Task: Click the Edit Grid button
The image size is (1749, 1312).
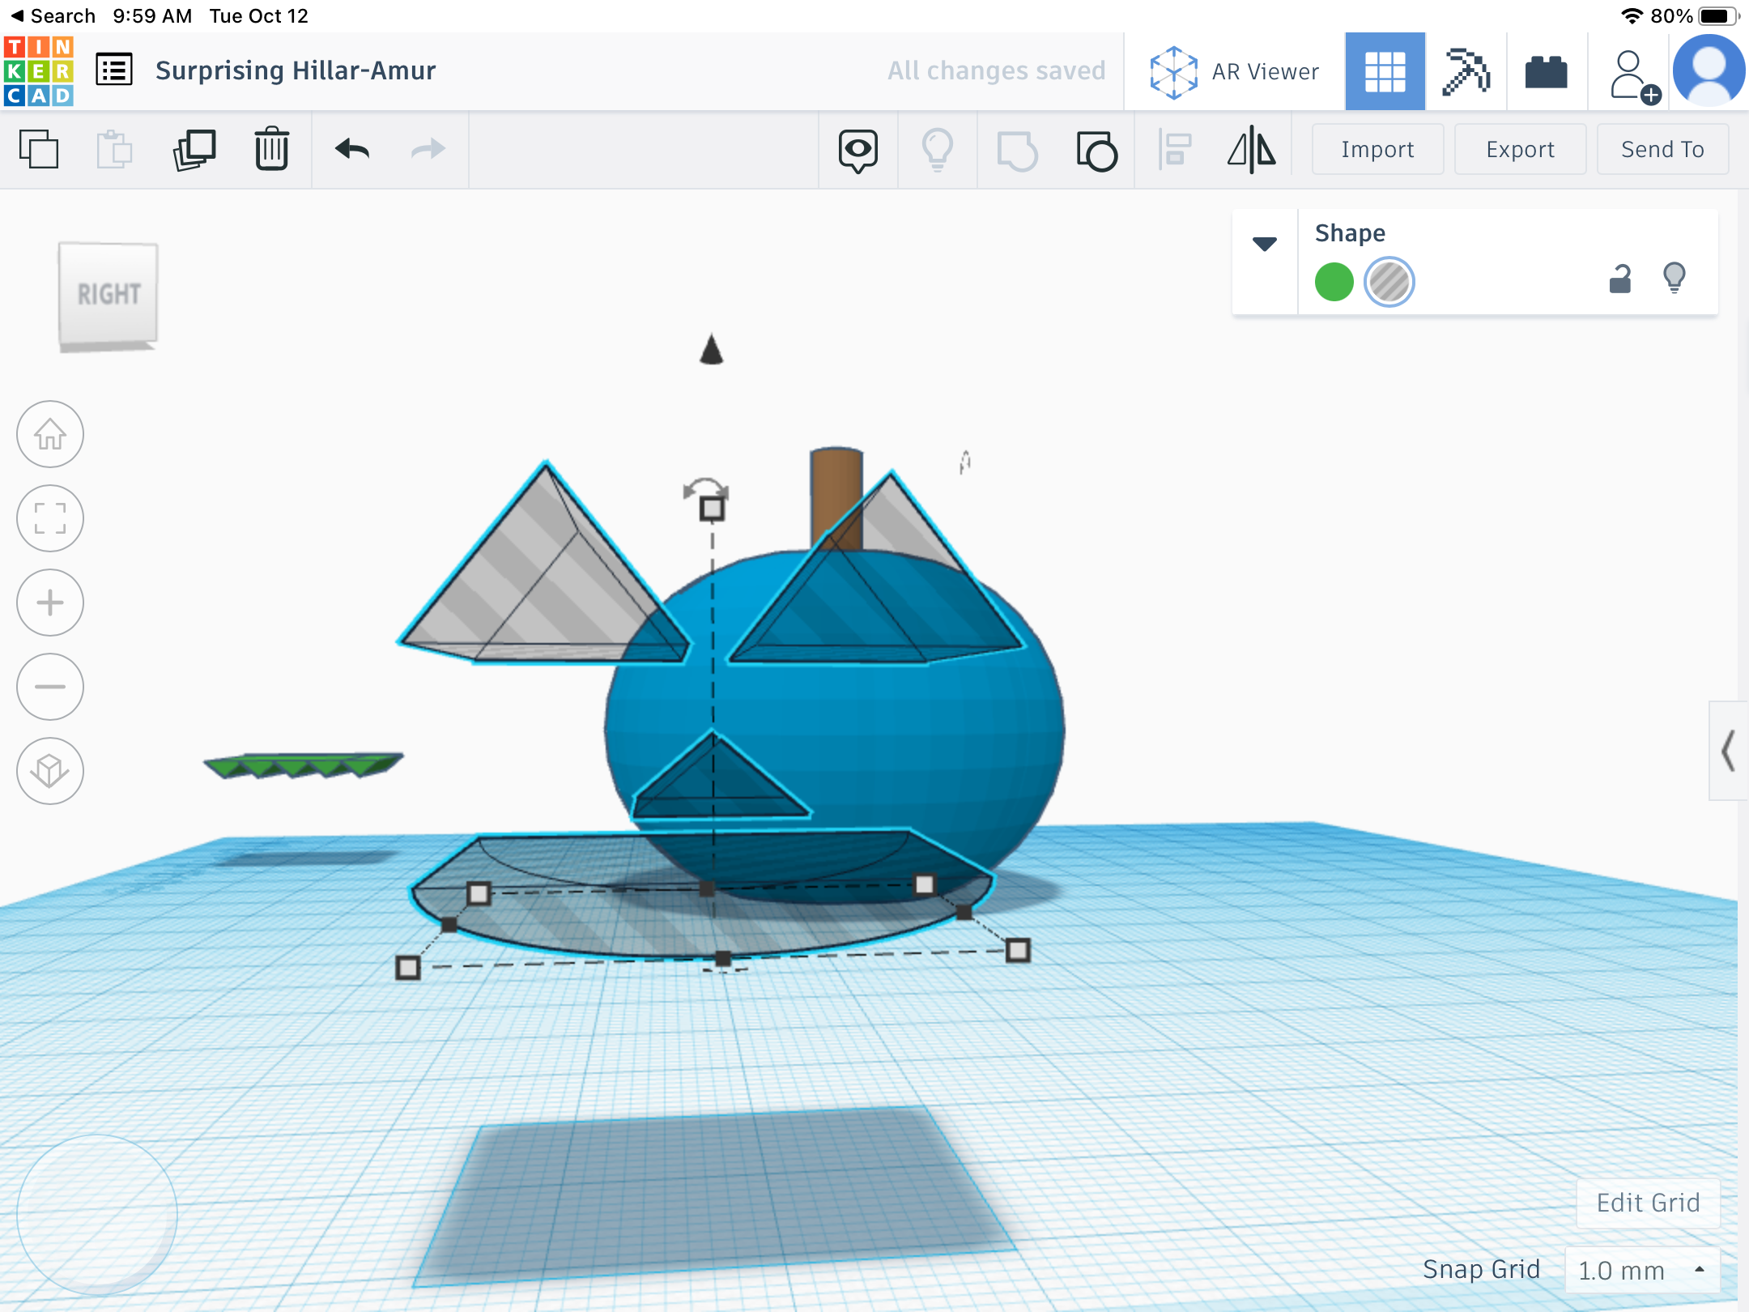Action: coord(1647,1203)
